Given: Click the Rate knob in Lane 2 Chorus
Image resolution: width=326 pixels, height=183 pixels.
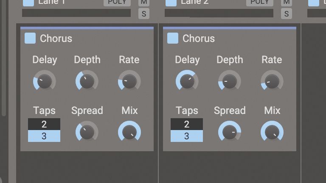Looking at the screenshot, I should pos(272,81).
